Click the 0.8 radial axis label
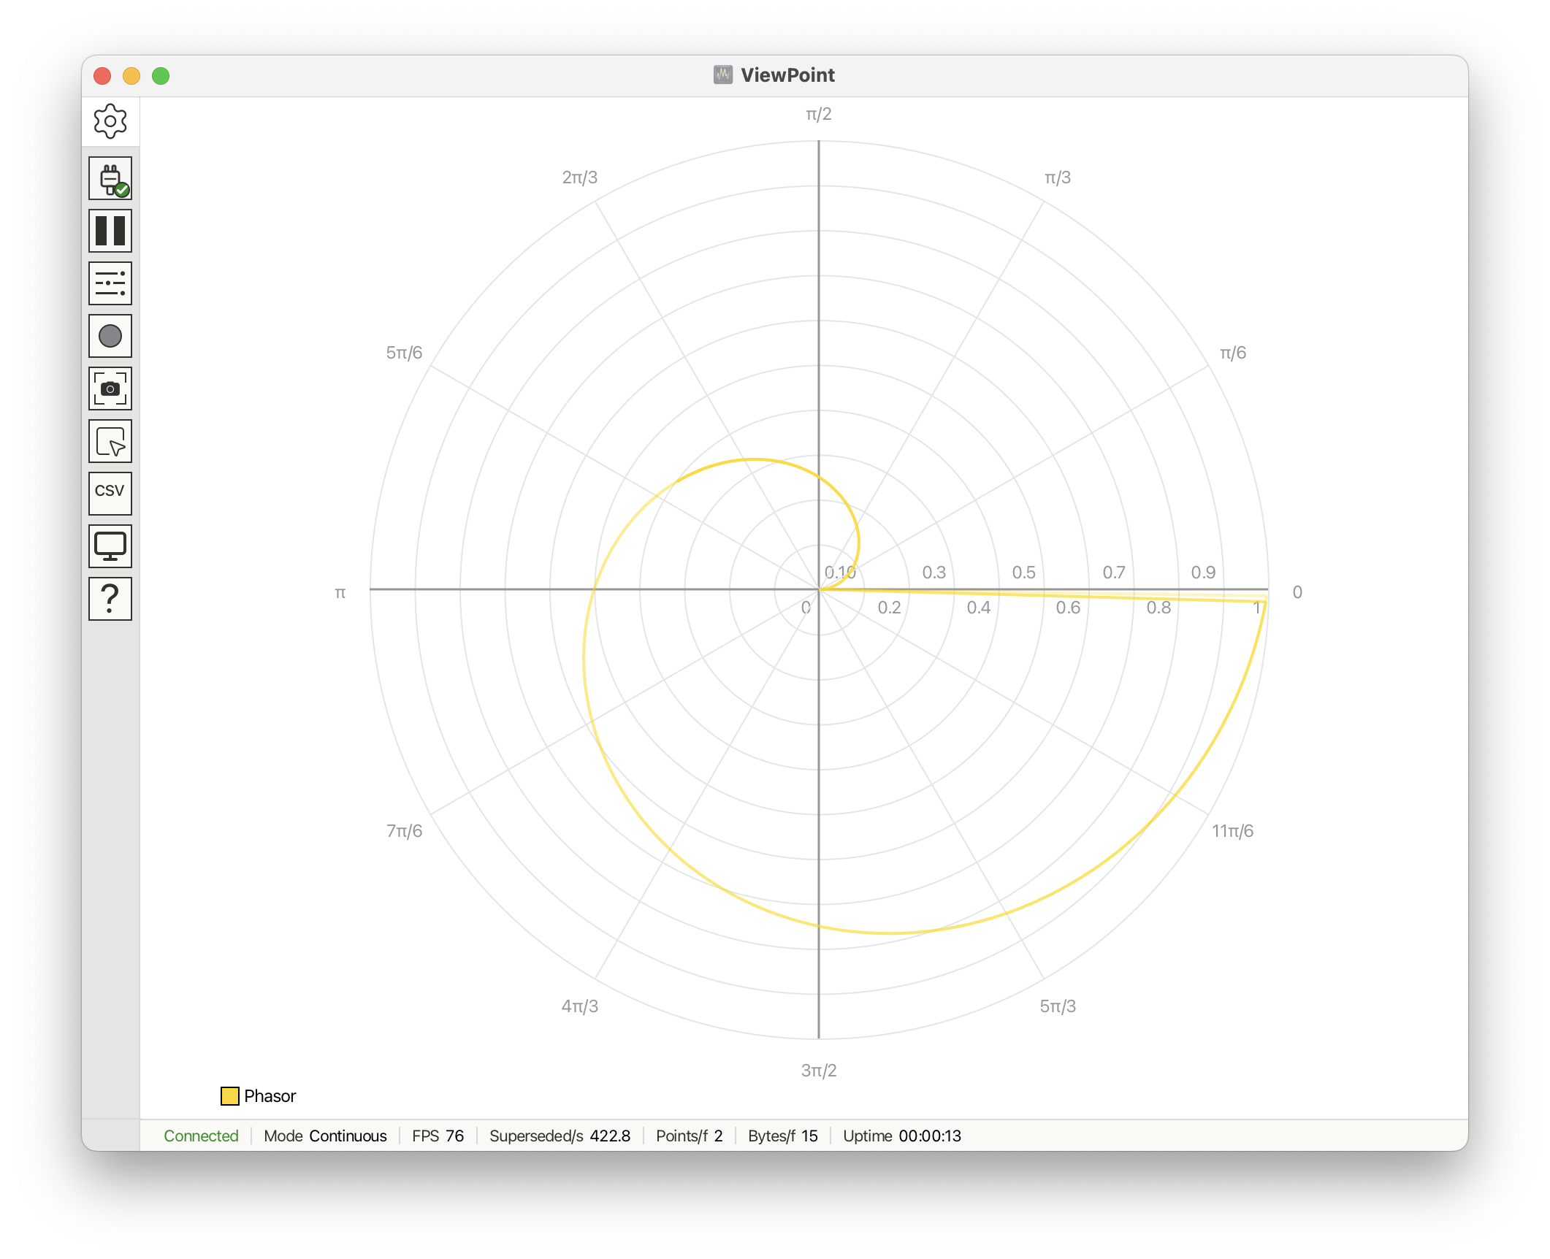The height and width of the screenshot is (1259, 1550). coord(1158,608)
